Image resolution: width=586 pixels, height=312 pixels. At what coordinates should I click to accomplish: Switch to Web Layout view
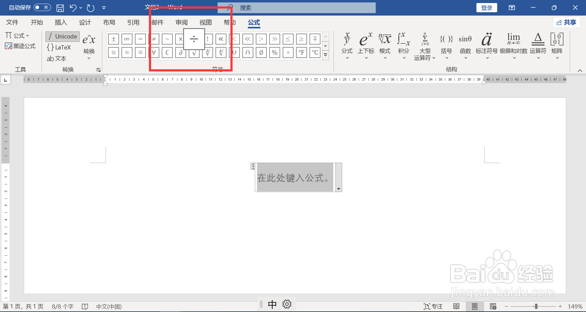click(493, 306)
